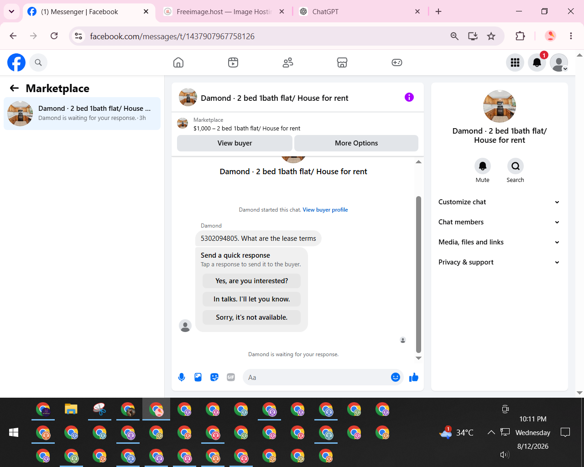The width and height of the screenshot is (584, 467).
Task: Send a thumbs-up like
Action: [414, 377]
